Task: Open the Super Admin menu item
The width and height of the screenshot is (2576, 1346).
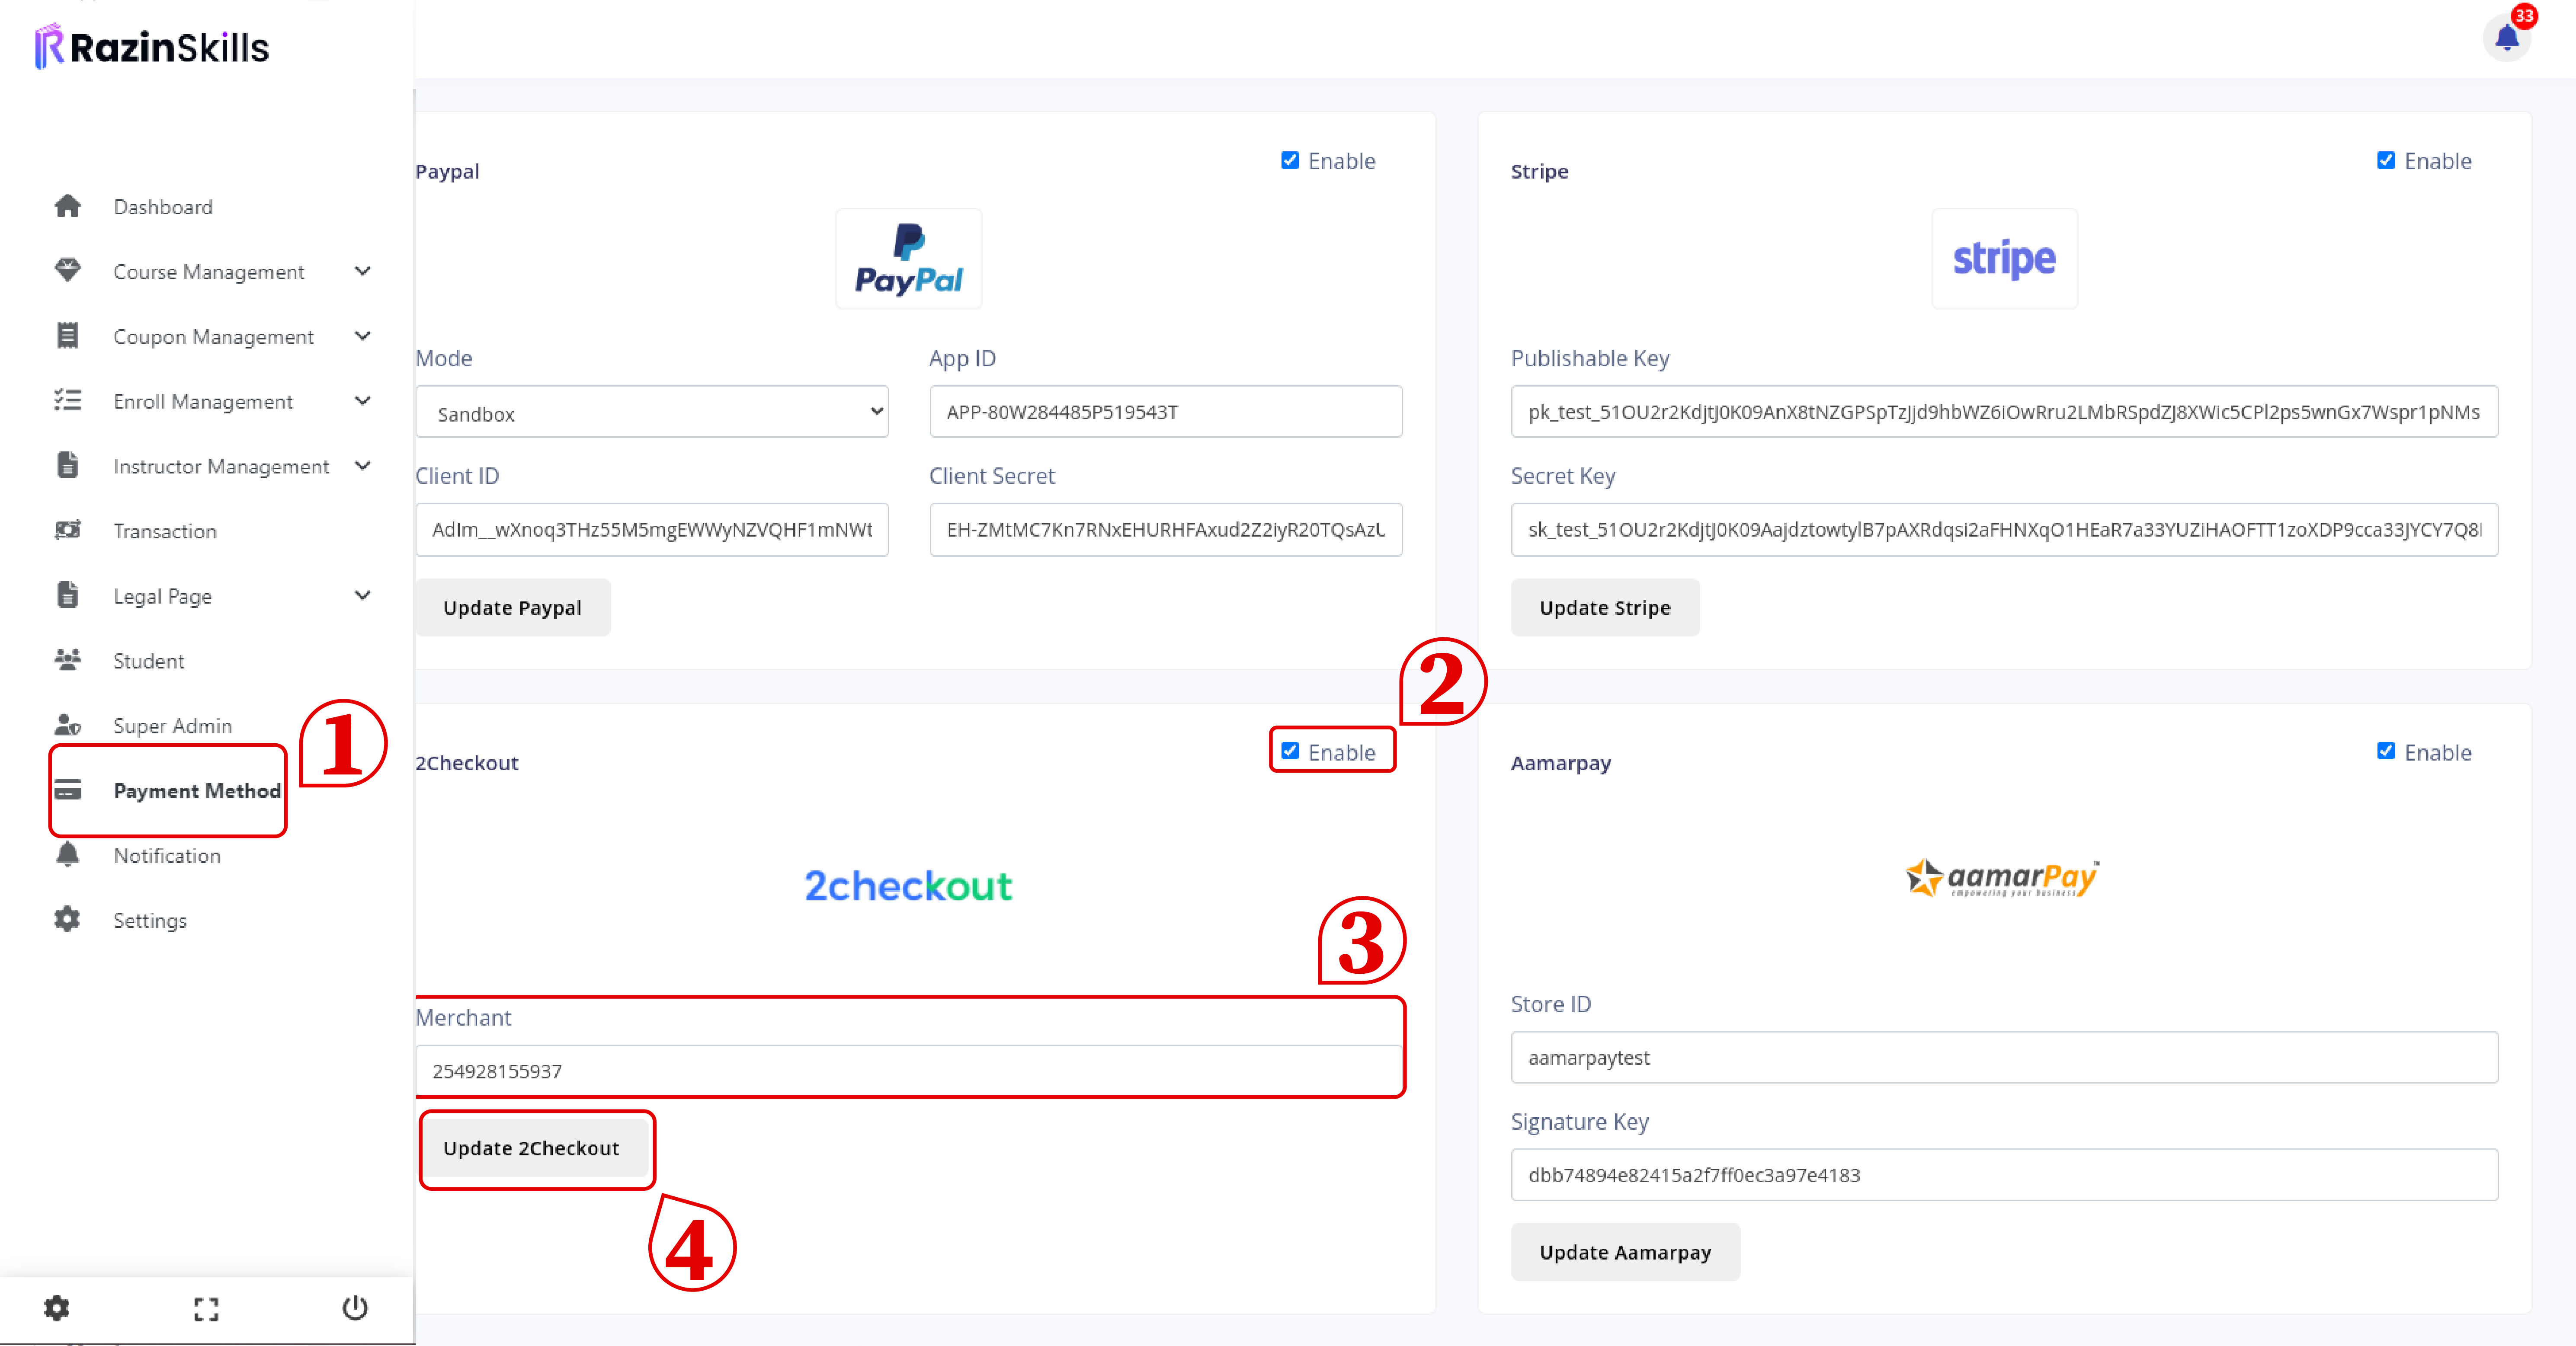Action: pyautogui.click(x=173, y=726)
